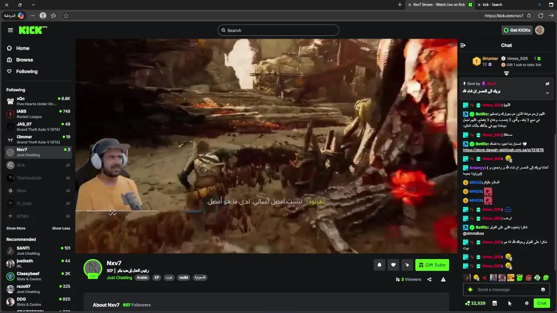This screenshot has height=313, width=557.
Task: Click Show Less in Following
Action: click(x=61, y=228)
